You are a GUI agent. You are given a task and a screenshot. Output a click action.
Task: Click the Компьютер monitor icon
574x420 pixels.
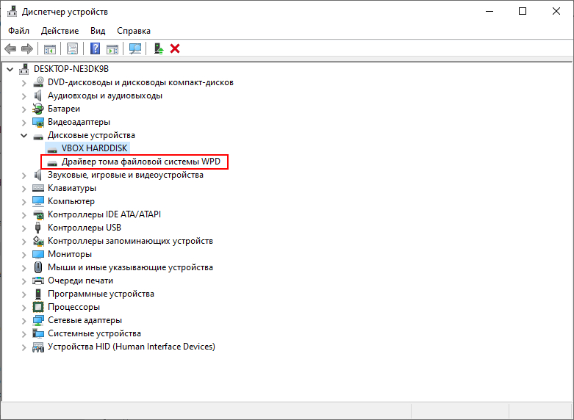pyautogui.click(x=38, y=201)
